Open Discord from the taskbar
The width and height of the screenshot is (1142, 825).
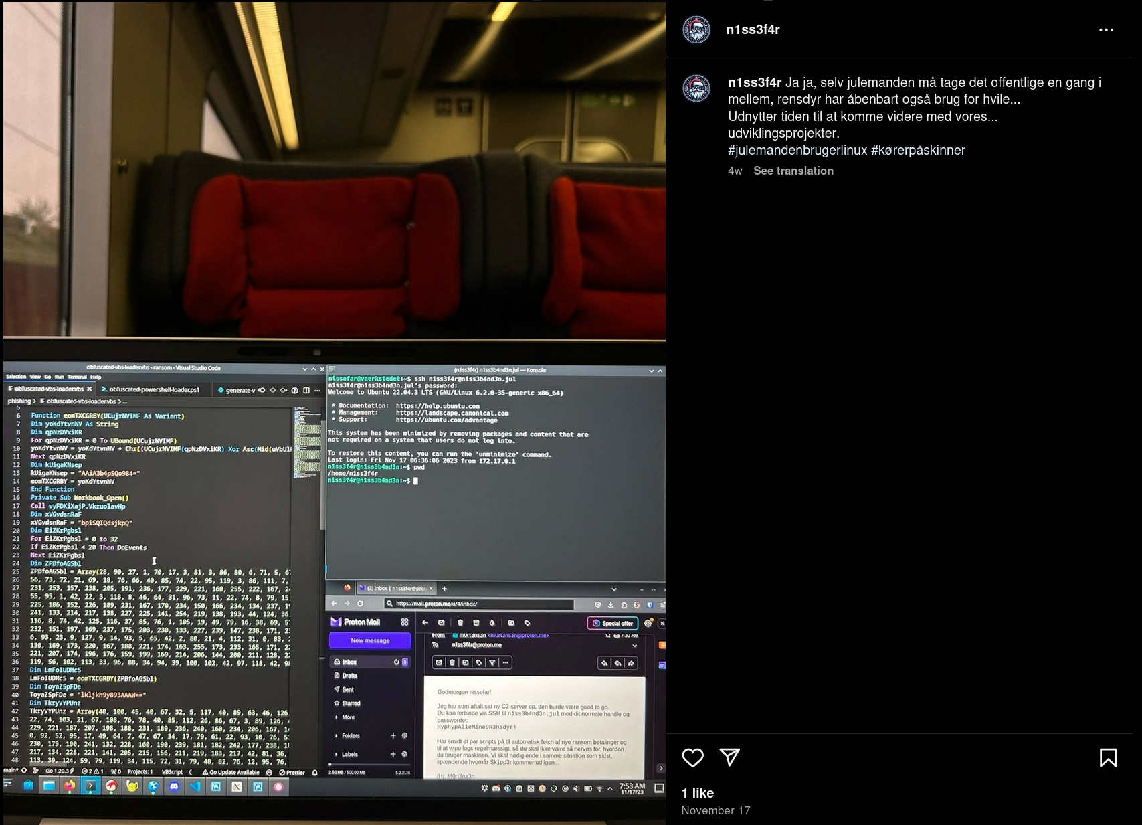[175, 786]
